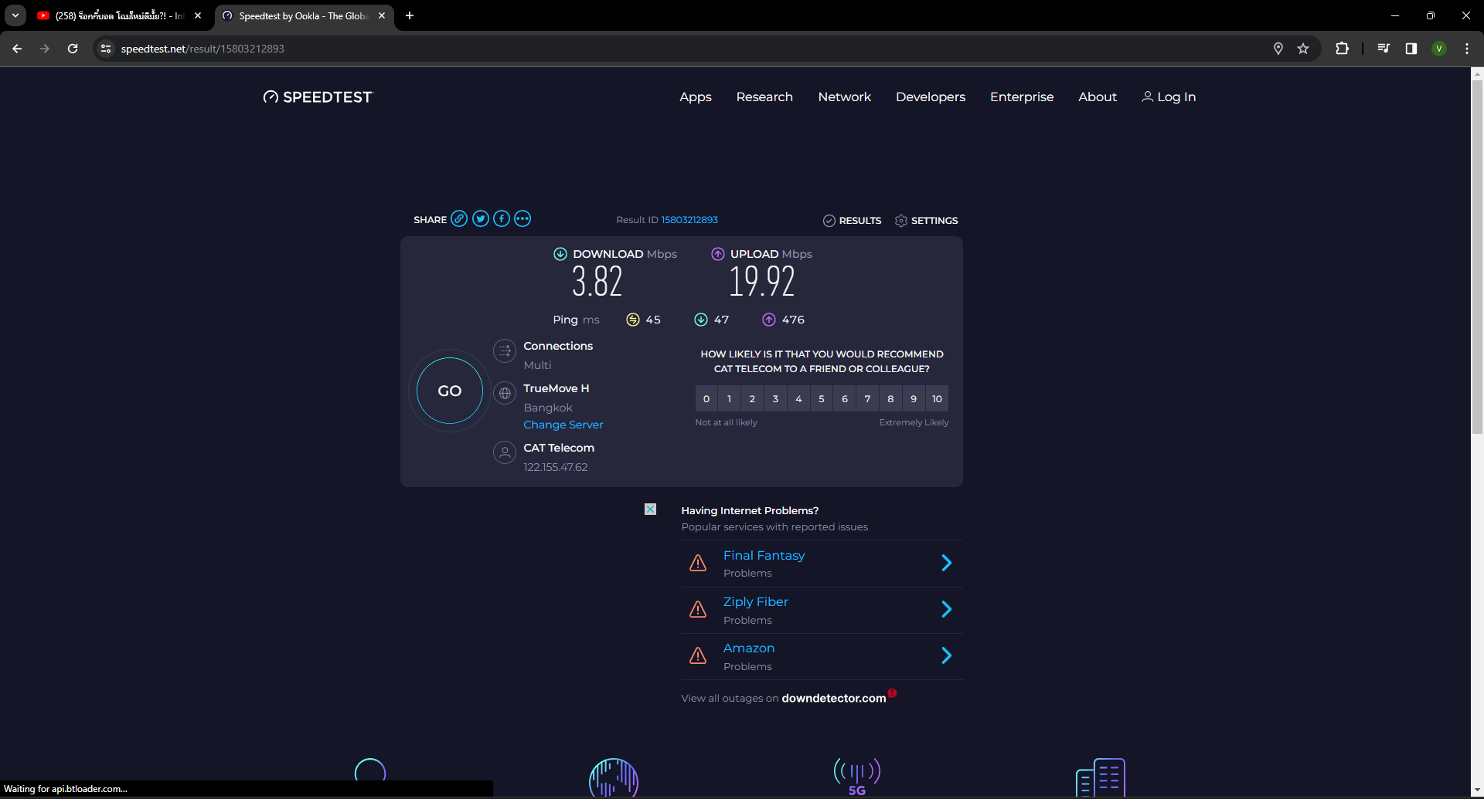Click idle ping icon showing 45

point(633,320)
